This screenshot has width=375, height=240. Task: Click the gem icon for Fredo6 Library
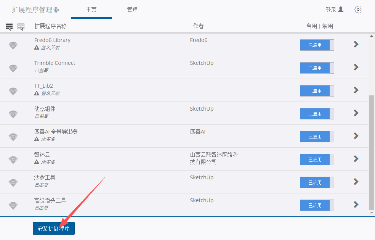click(x=13, y=45)
